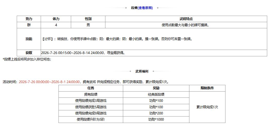Click the 功勋*100 reward for 3局 row
The width and height of the screenshot is (269, 125).
pos(156,101)
